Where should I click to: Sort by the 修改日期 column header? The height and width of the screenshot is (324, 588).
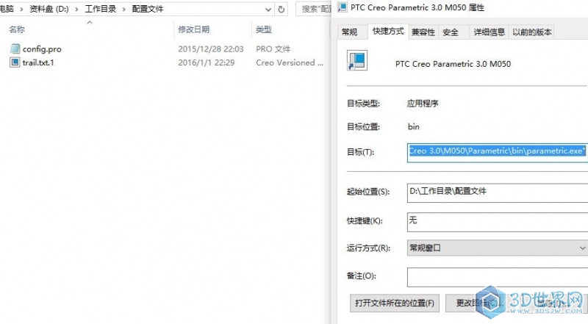193,29
